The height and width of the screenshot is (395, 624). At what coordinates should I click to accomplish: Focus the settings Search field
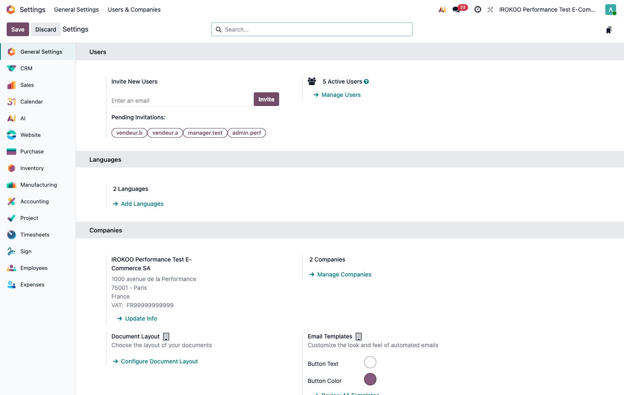[x=312, y=30]
